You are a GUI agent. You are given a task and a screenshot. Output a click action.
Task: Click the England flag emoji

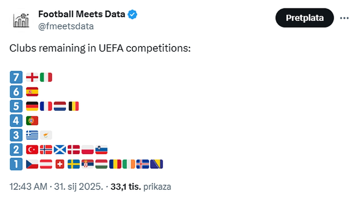click(x=32, y=77)
